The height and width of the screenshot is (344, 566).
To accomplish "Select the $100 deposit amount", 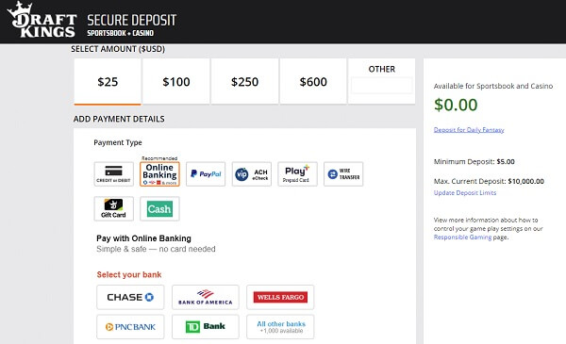I will click(x=176, y=82).
